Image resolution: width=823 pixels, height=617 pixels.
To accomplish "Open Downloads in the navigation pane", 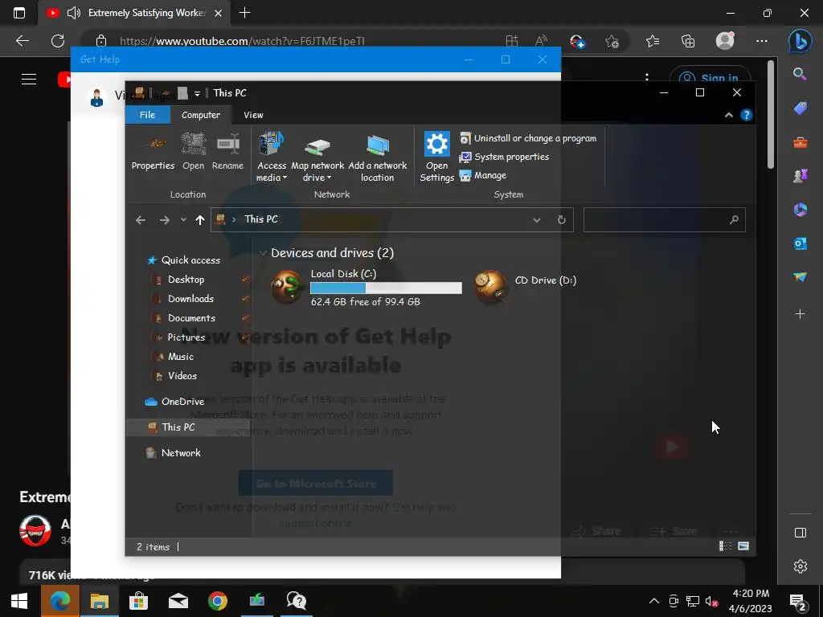I will 190,299.
